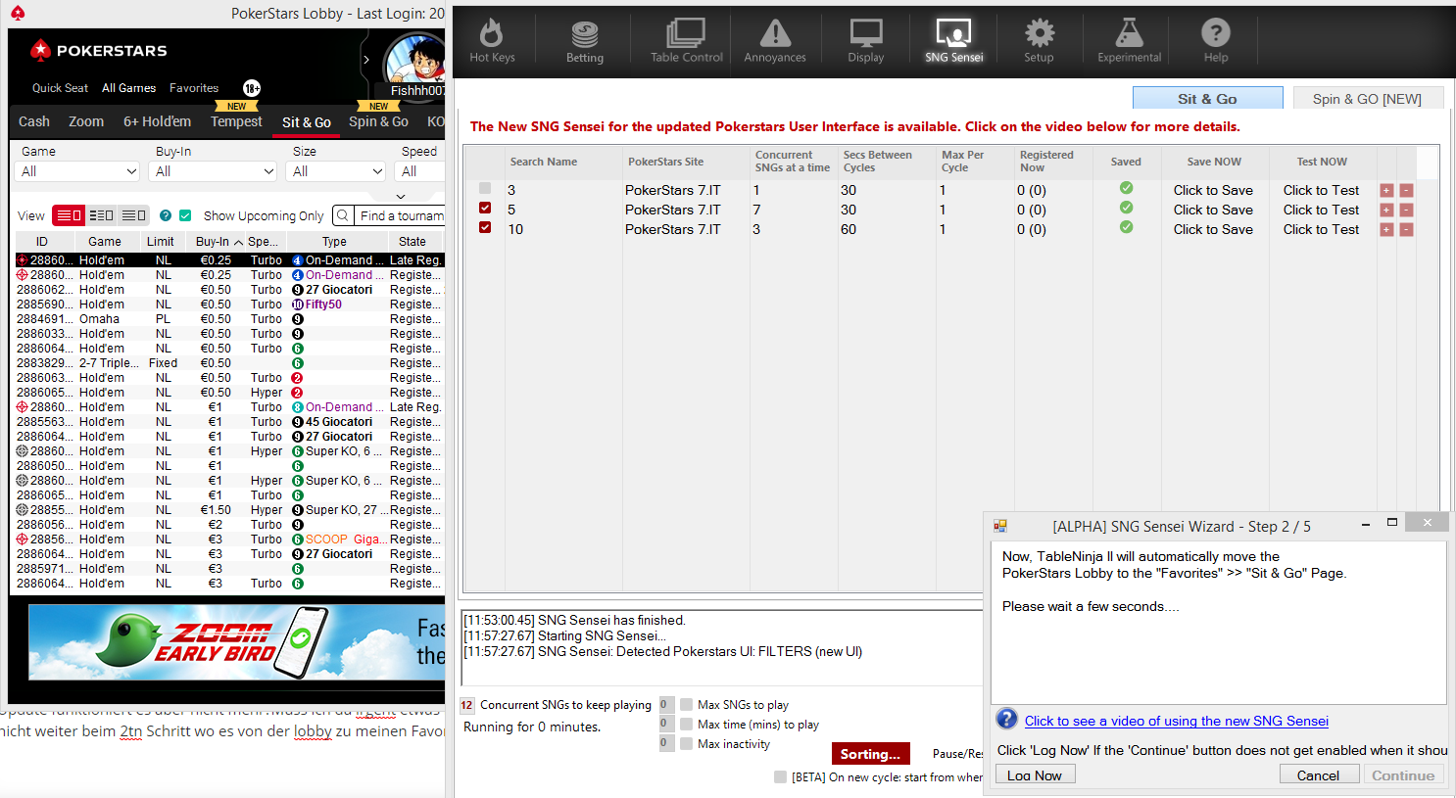Enable Max inactivity checkbox

pos(687,743)
